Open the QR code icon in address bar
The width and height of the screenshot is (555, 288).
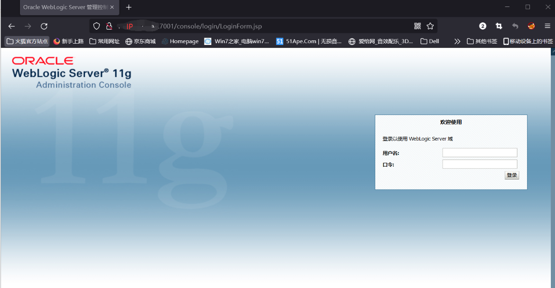pyautogui.click(x=418, y=26)
